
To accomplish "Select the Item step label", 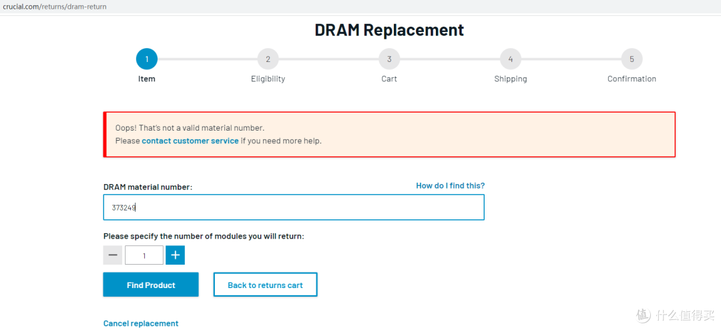I will pos(147,79).
